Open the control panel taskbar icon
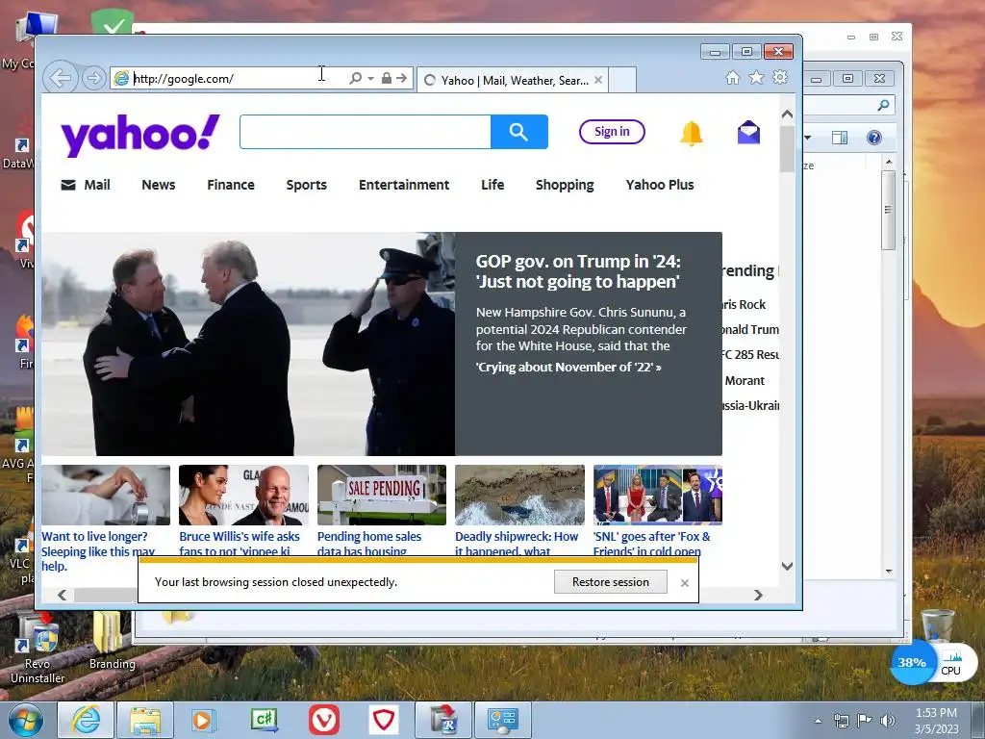The image size is (985, 739). tap(503, 720)
